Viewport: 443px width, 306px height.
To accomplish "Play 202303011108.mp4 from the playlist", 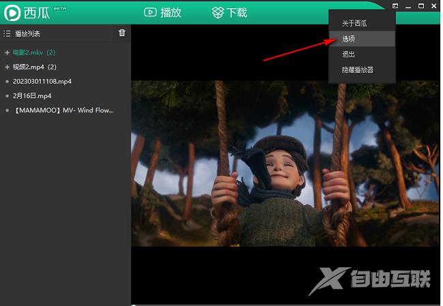I will pos(42,81).
